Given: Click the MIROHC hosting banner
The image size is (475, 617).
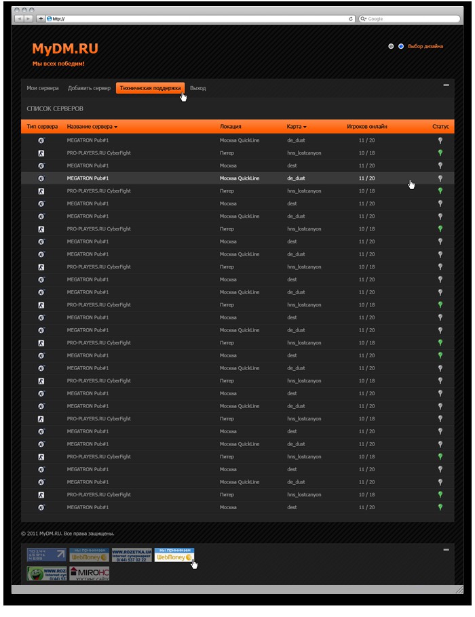Looking at the screenshot, I should coord(89,574).
